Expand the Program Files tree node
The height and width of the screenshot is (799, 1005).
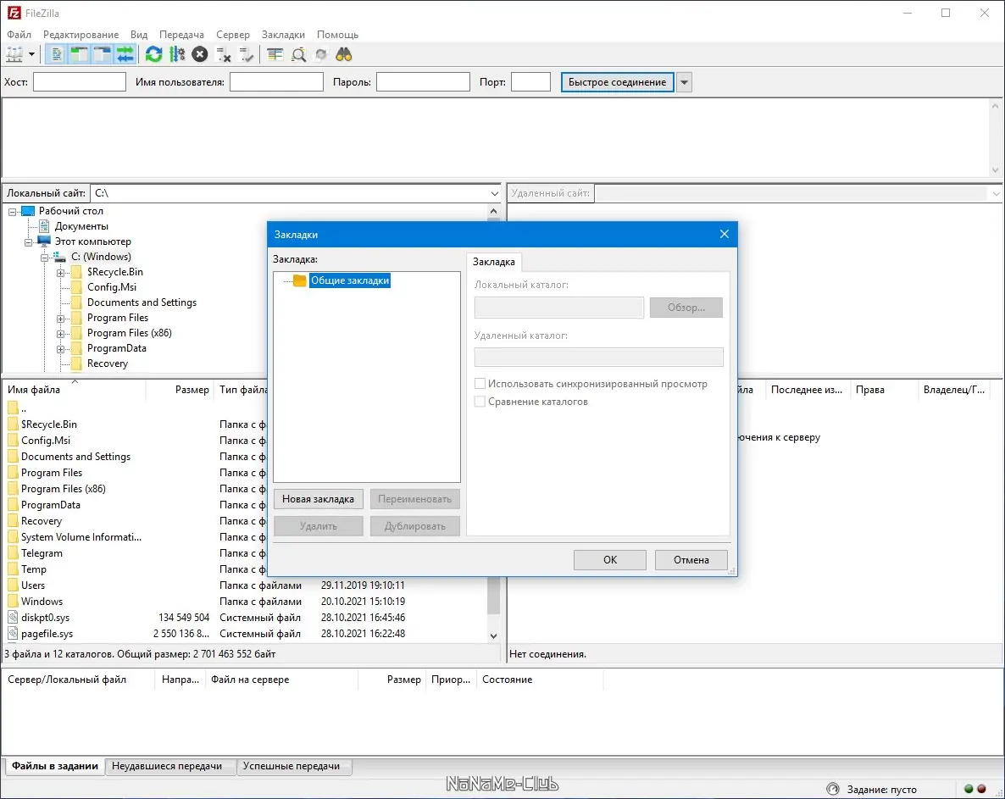click(60, 319)
